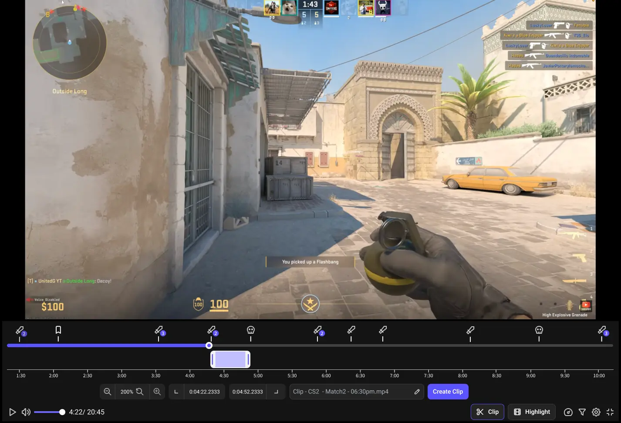Viewport: 621px width, 423px height.
Task: Jump to death skull marker near 5:00
Action: coord(251,330)
